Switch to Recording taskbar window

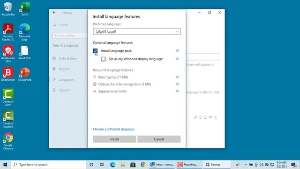click(189, 165)
